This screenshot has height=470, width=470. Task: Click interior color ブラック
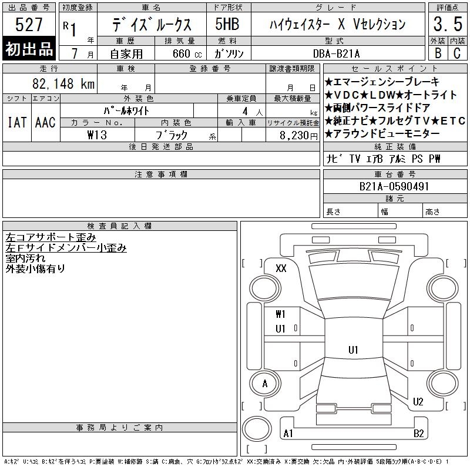172,135
